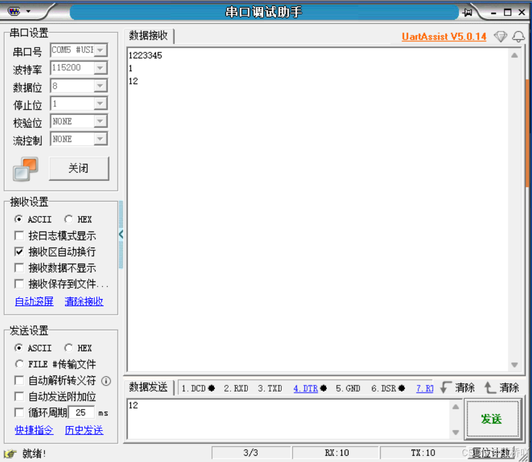Click the diamond icon near version link
The height and width of the screenshot is (462, 532).
point(500,36)
